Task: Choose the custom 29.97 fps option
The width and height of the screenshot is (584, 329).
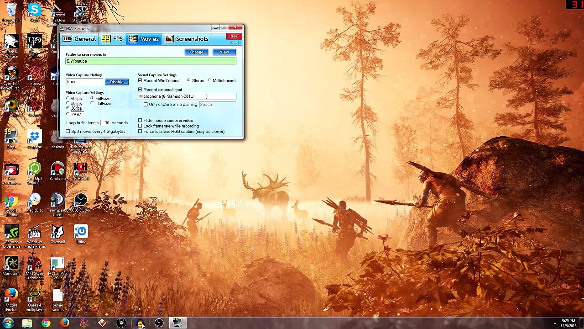Action: pyautogui.click(x=68, y=114)
